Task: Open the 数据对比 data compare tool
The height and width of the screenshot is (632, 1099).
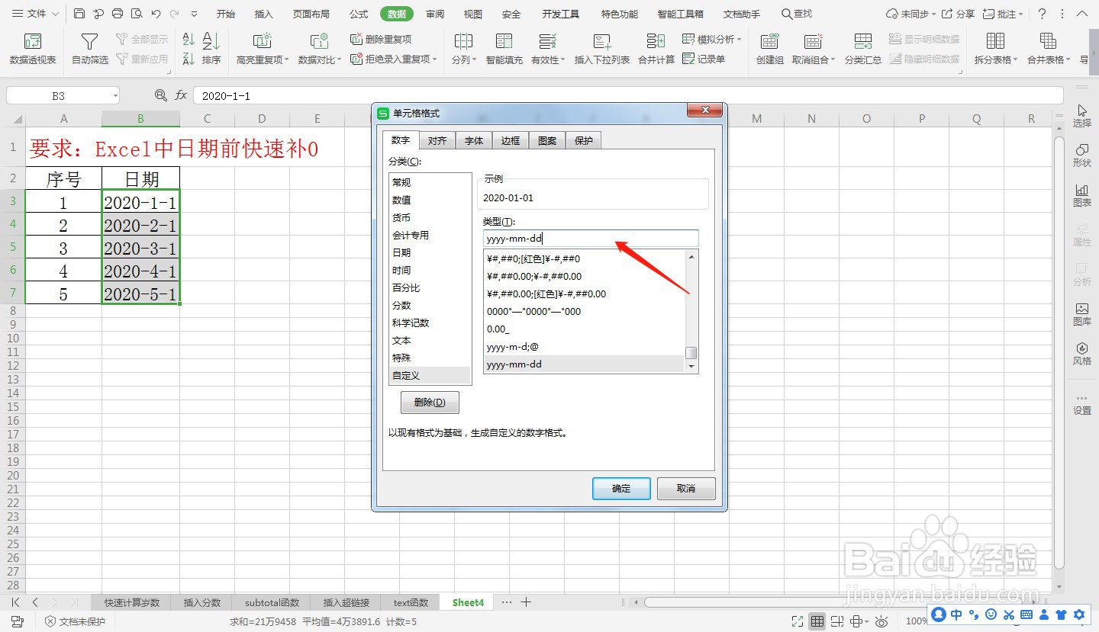Action: point(319,49)
